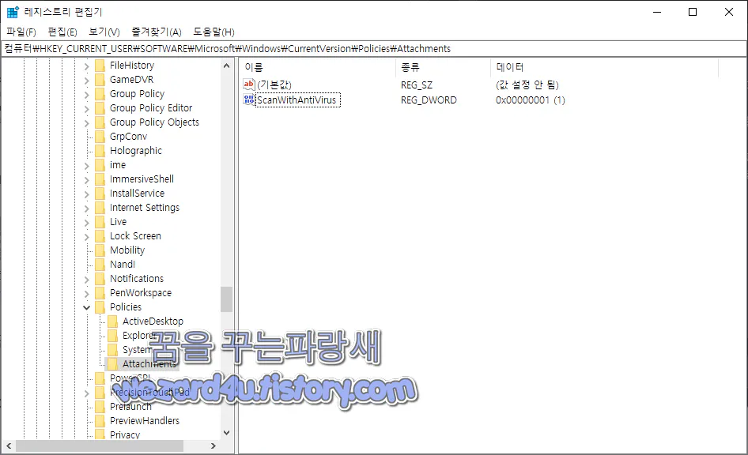Image resolution: width=748 pixels, height=455 pixels.
Task: Click the ScanWithAntiVirus DWORD value icon
Action: pyautogui.click(x=249, y=100)
